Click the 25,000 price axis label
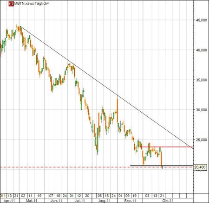Image resolution: width=209 pixels, height=203 pixels. pos(201,140)
